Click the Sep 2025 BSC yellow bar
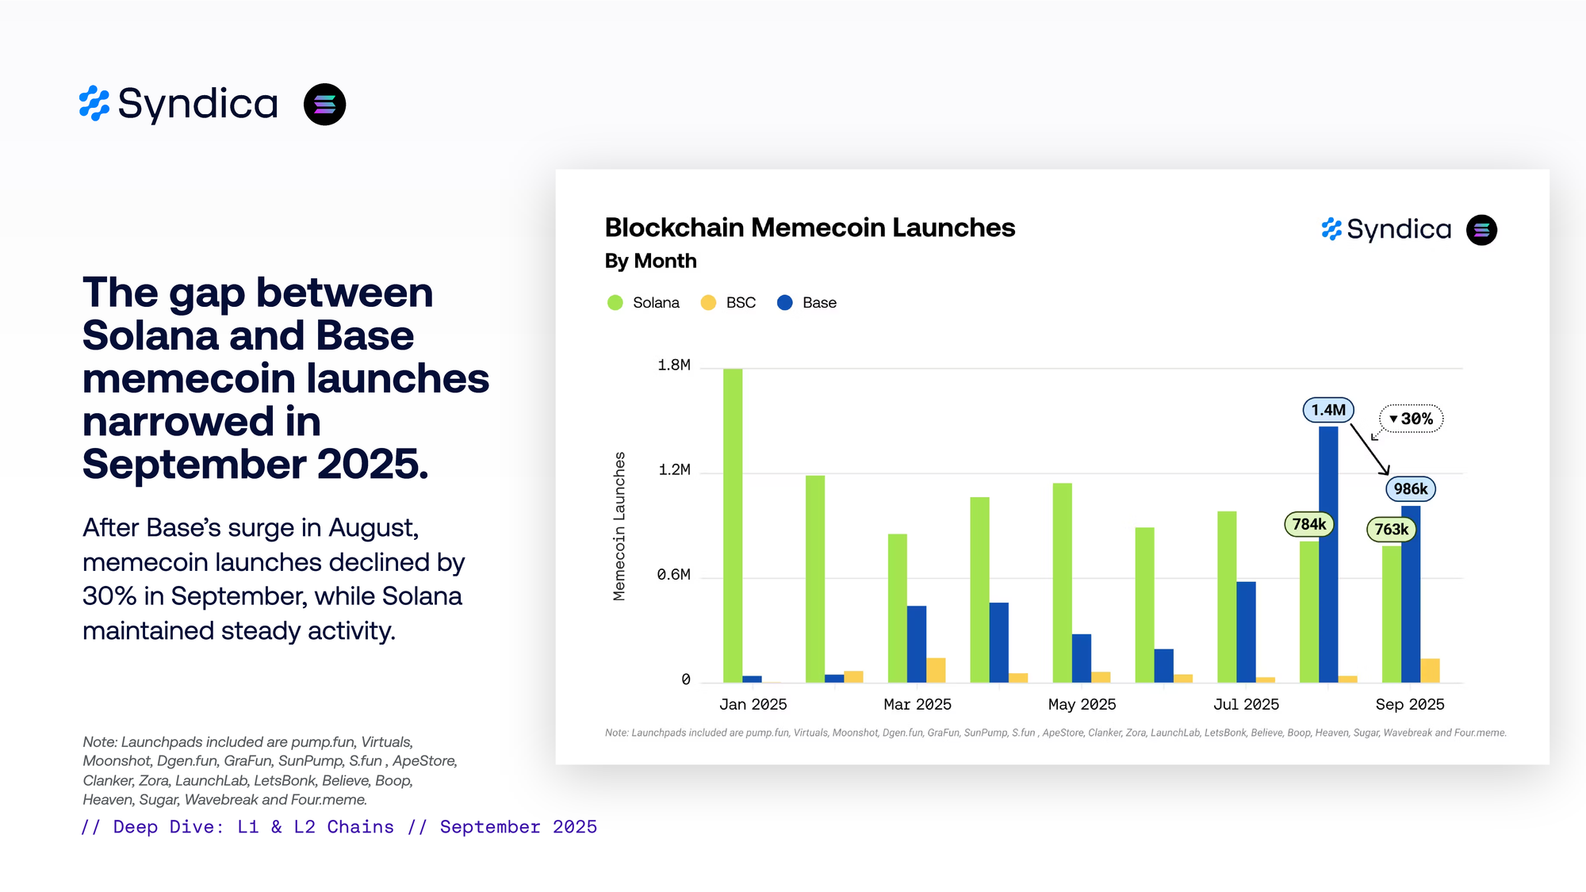The height and width of the screenshot is (892, 1586). tap(1430, 671)
